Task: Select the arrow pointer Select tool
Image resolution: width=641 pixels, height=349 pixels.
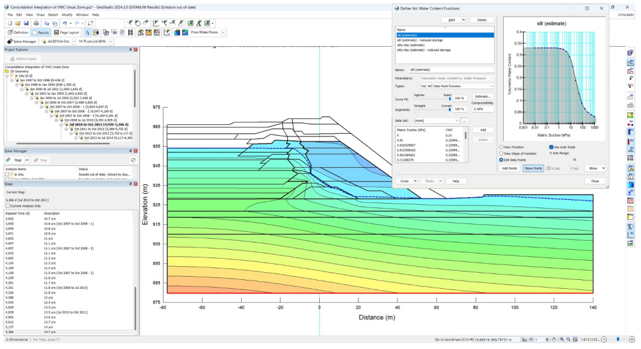Action: coord(87,32)
